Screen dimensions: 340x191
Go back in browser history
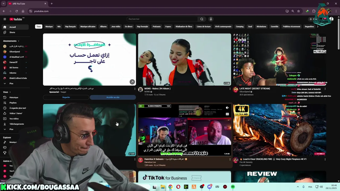4,11
